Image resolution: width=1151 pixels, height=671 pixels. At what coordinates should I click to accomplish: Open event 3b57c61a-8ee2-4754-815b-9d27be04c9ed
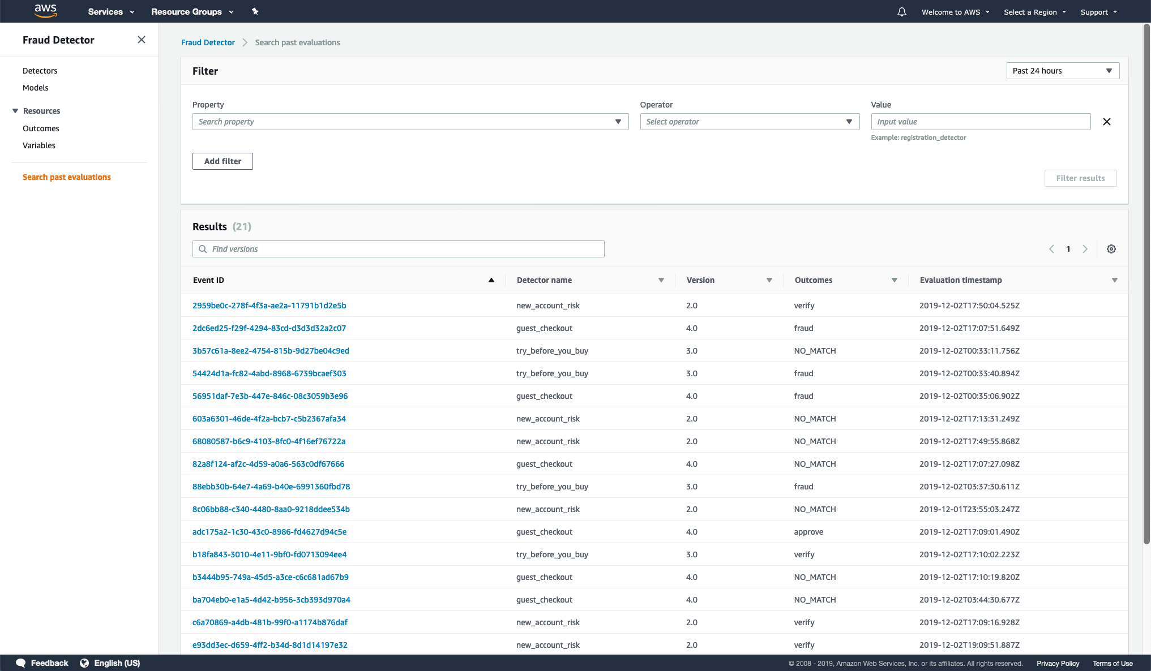click(x=271, y=351)
